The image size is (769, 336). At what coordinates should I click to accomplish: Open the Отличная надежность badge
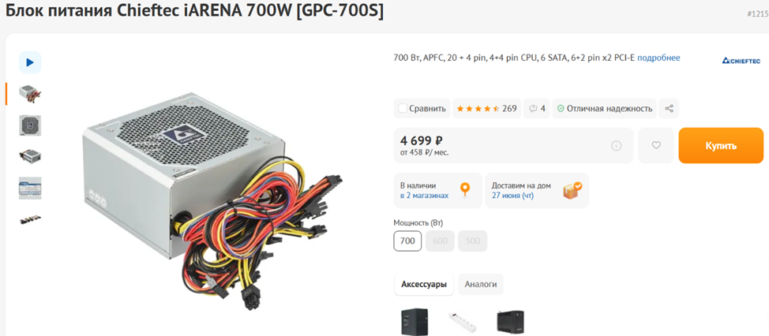click(x=605, y=108)
